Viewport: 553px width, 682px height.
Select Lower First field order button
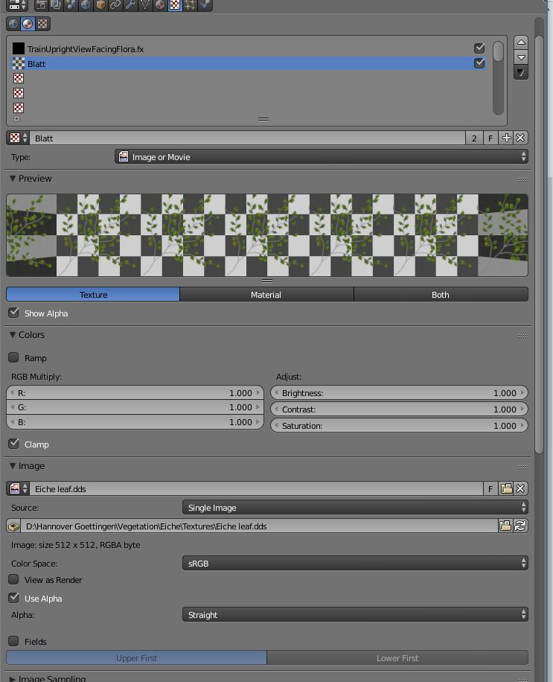[397, 658]
